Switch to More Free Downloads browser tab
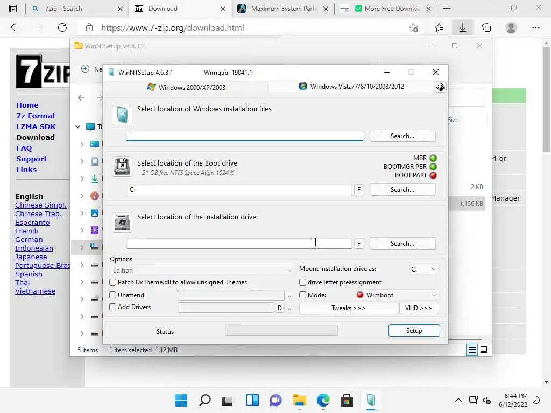Screen dimensions: 551x413 [x=386, y=9]
